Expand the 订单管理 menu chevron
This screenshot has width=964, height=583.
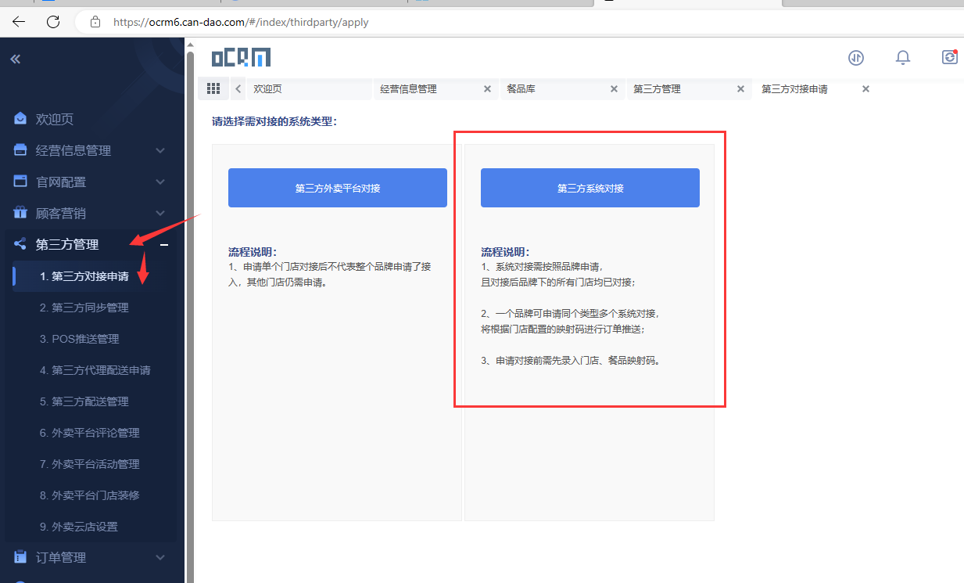[160, 557]
